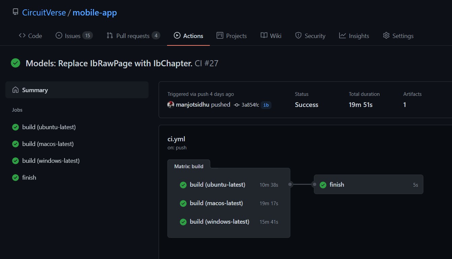The image size is (452, 259).
Task: Open build (ubuntu-latest) job in sidebar
Action: pyautogui.click(x=49, y=127)
